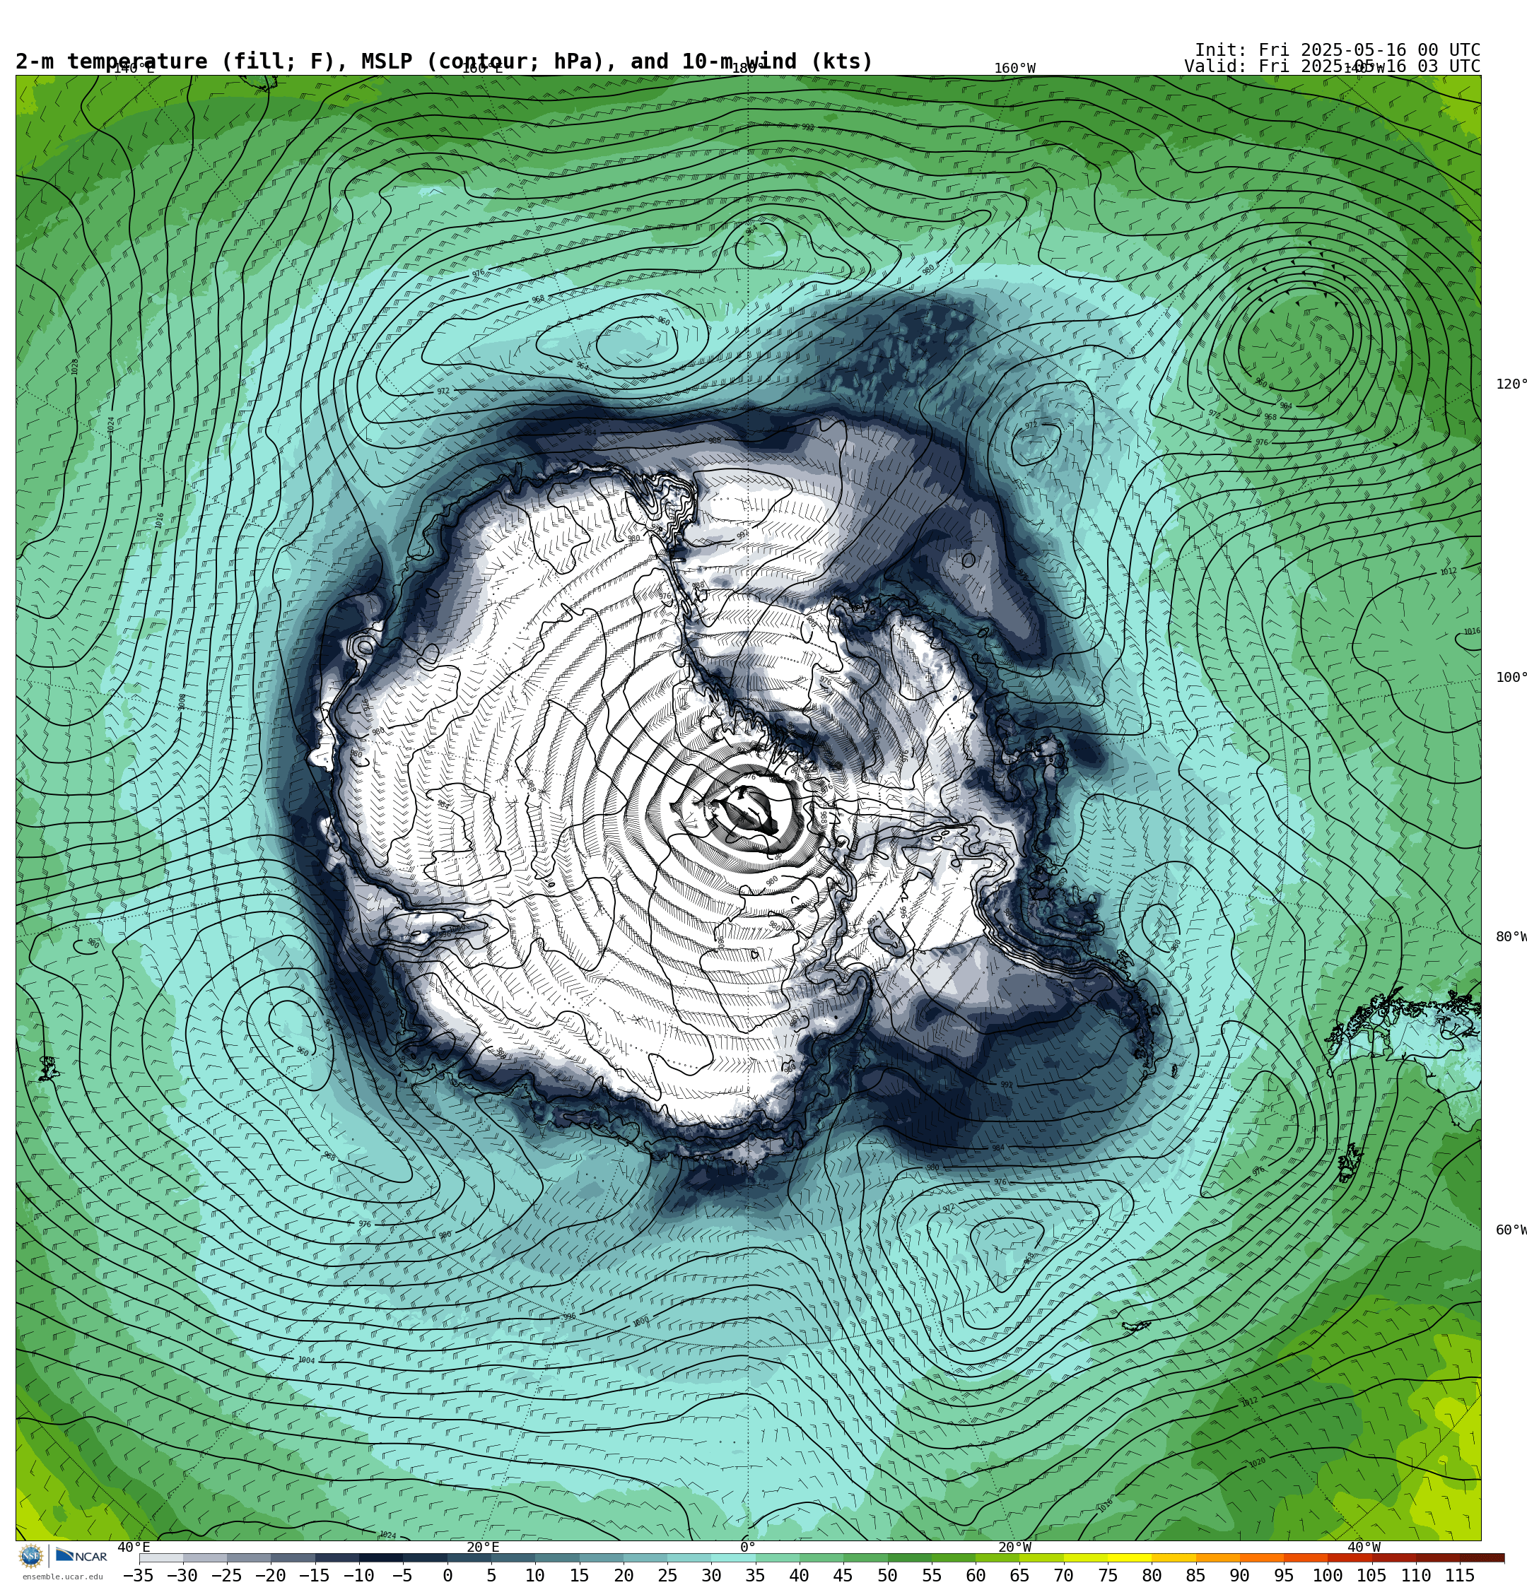Click the 160°W longitude label at top
The width and height of the screenshot is (1527, 1585).
1014,68
